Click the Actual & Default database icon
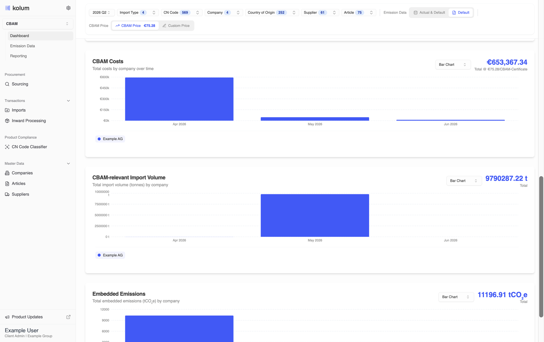The width and height of the screenshot is (544, 342). 415,12
